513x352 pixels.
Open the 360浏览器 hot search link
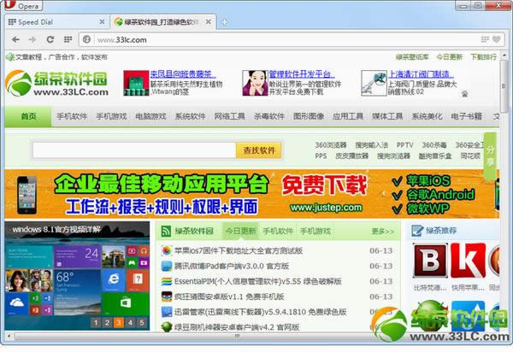331,144
